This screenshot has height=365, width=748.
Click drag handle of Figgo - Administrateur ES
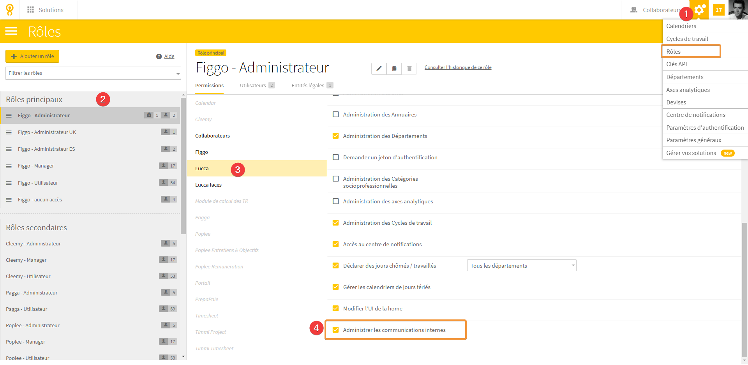click(9, 149)
